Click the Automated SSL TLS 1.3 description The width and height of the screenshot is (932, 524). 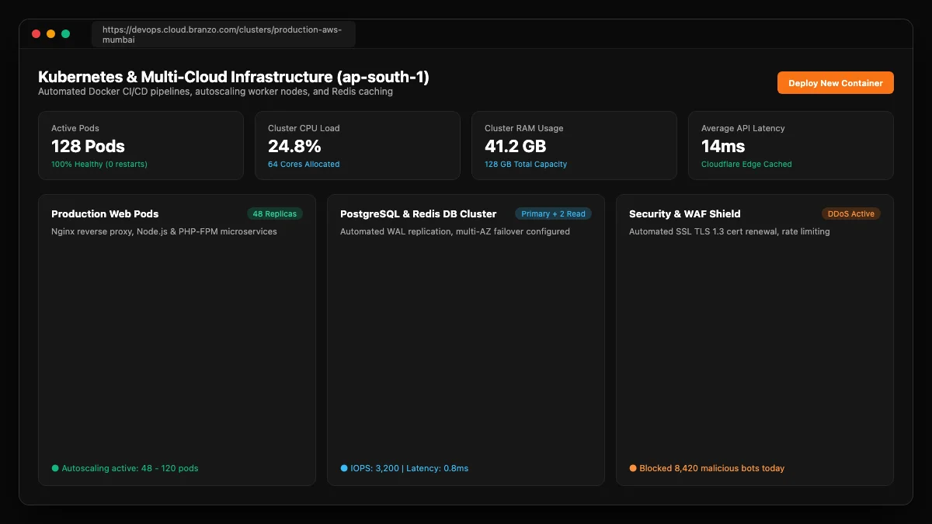click(729, 231)
